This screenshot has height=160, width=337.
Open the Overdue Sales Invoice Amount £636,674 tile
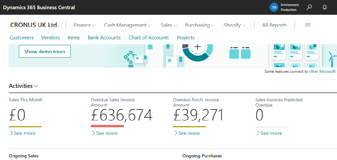(x=121, y=115)
